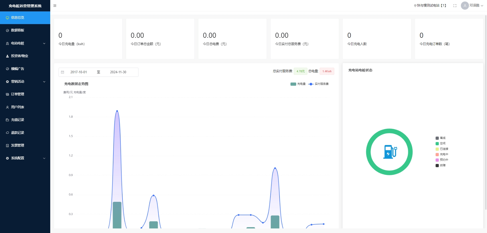Click the 充电桩运营管理系统 logo title
Viewport: 487px width, 233px height.
click(25, 6)
